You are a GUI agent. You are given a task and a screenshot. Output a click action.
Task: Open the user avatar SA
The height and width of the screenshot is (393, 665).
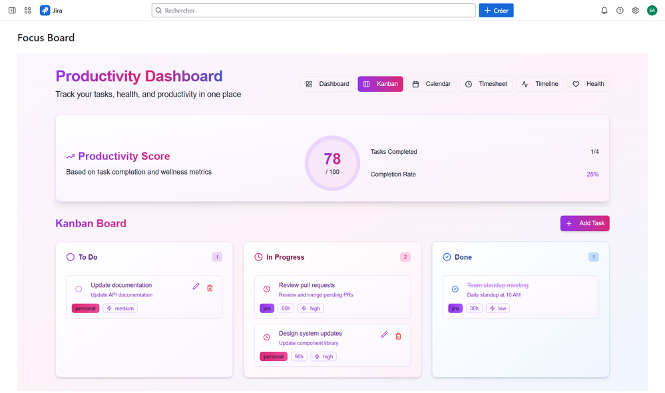pos(652,10)
